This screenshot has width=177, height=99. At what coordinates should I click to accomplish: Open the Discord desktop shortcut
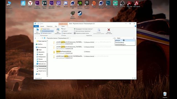click(x=66, y=3)
